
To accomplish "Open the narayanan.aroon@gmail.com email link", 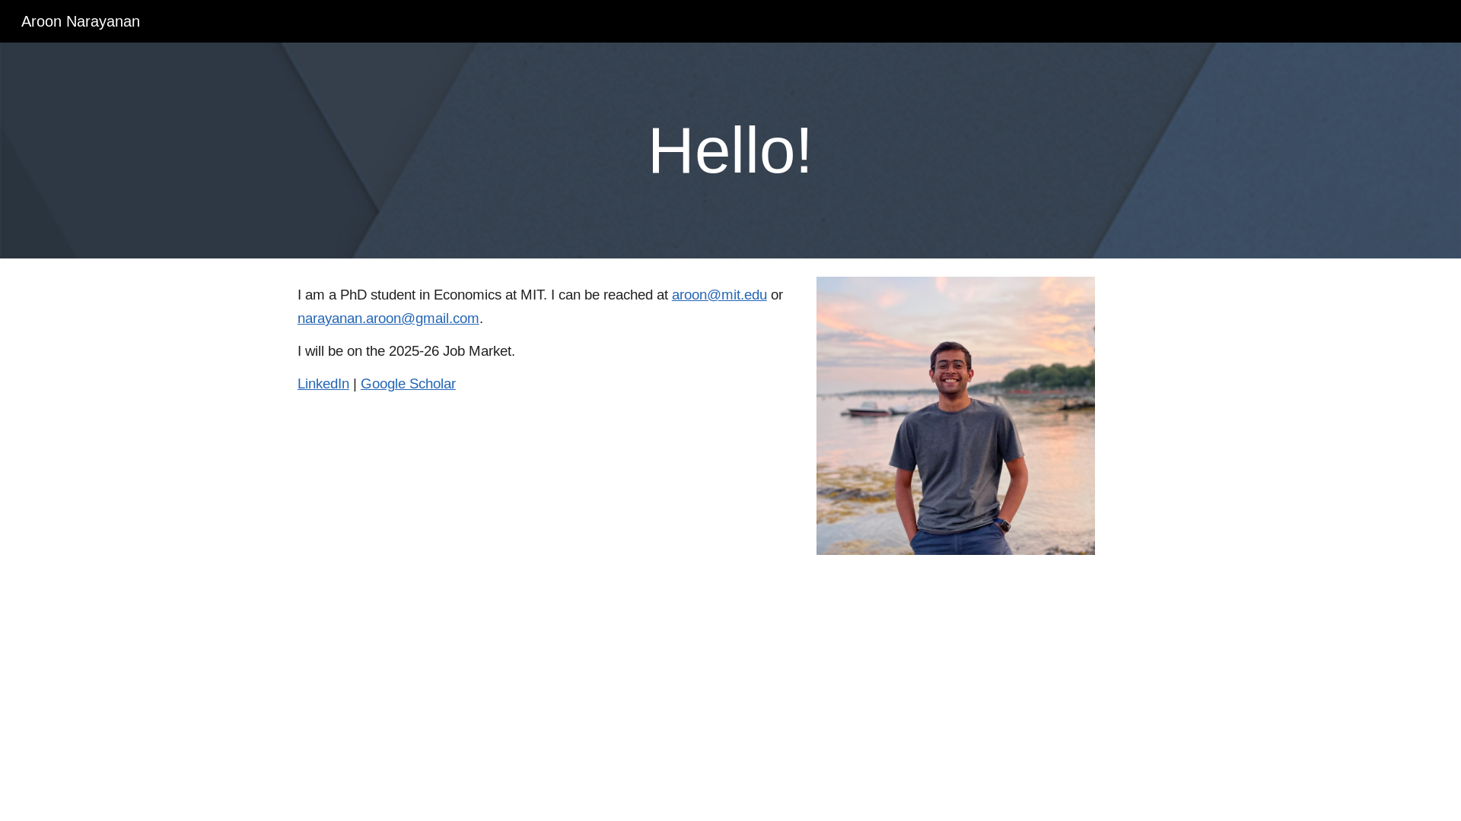I will click(x=388, y=319).
